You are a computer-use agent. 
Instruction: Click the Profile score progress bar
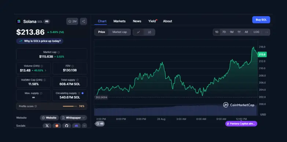(x=70, y=106)
